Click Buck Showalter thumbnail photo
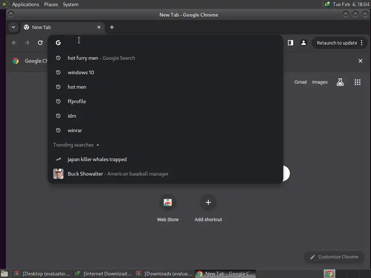 point(58,174)
